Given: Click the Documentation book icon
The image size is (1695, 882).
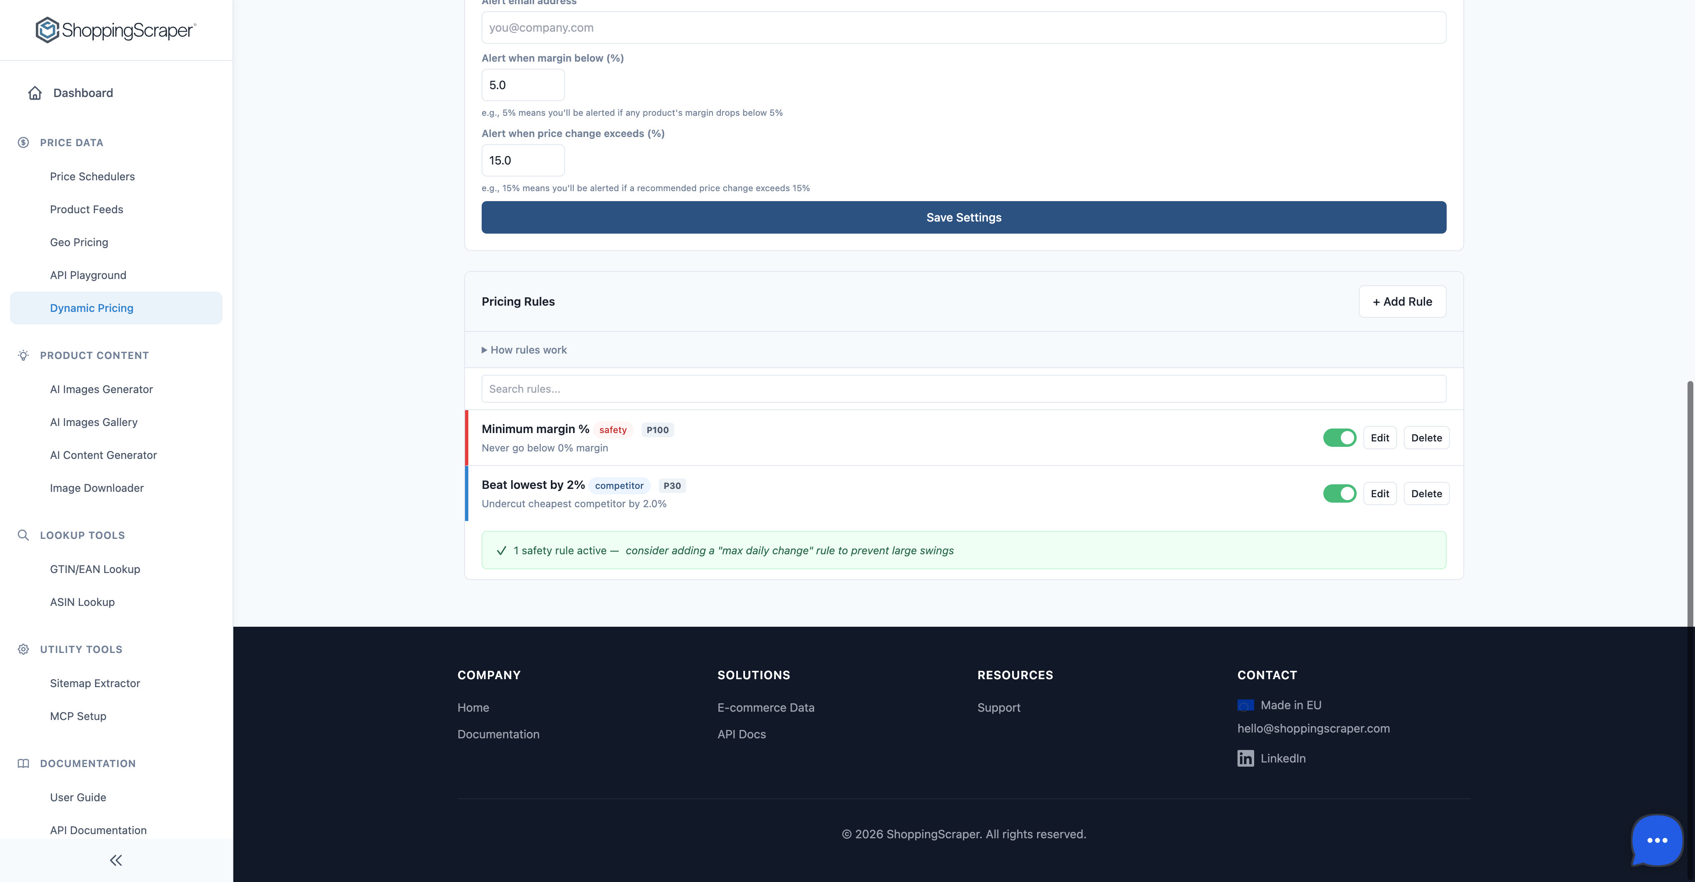Looking at the screenshot, I should tap(24, 764).
